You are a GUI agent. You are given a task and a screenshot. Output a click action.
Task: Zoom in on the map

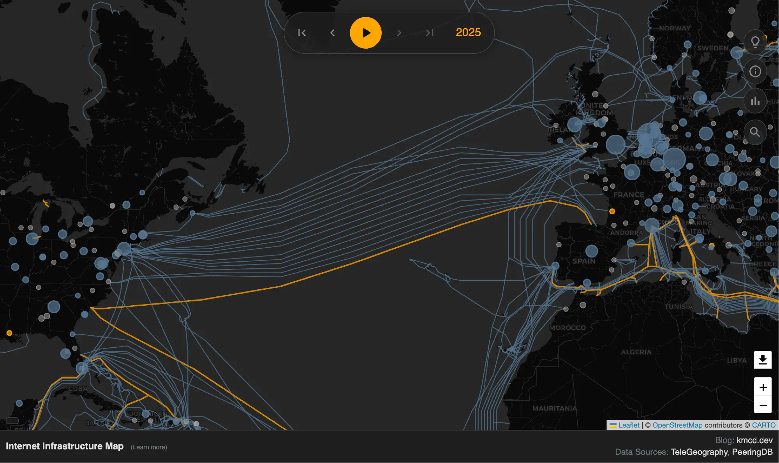763,387
